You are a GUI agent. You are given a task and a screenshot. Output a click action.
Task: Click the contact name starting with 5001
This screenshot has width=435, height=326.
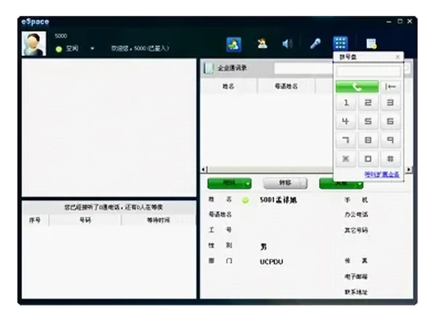pyautogui.click(x=278, y=200)
